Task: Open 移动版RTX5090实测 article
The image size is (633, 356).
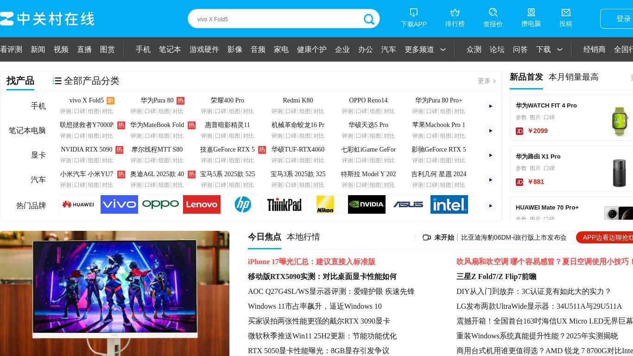Action: (322, 277)
